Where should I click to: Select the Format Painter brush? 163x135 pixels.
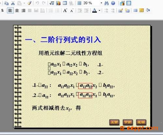[29, 3]
